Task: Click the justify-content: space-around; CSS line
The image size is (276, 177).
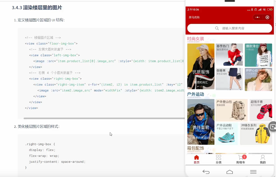Action: click(x=57, y=162)
